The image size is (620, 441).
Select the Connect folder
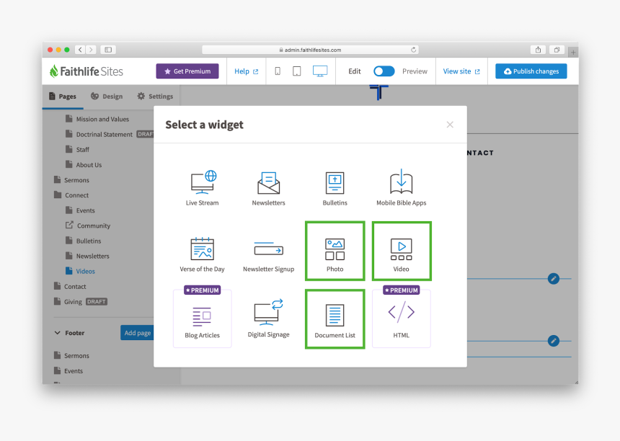[71, 195]
